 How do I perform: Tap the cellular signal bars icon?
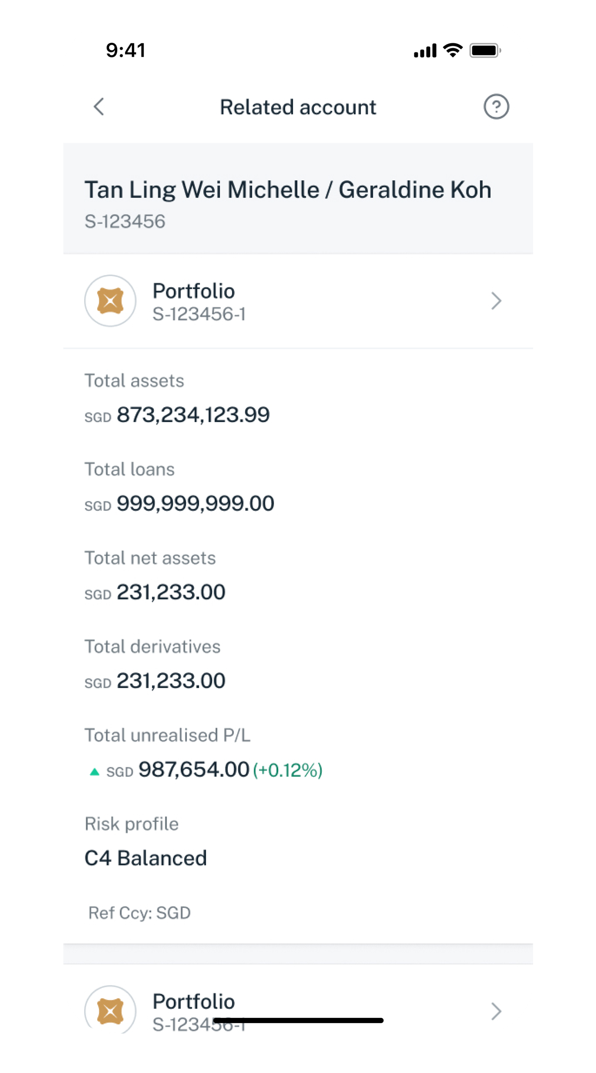(425, 51)
